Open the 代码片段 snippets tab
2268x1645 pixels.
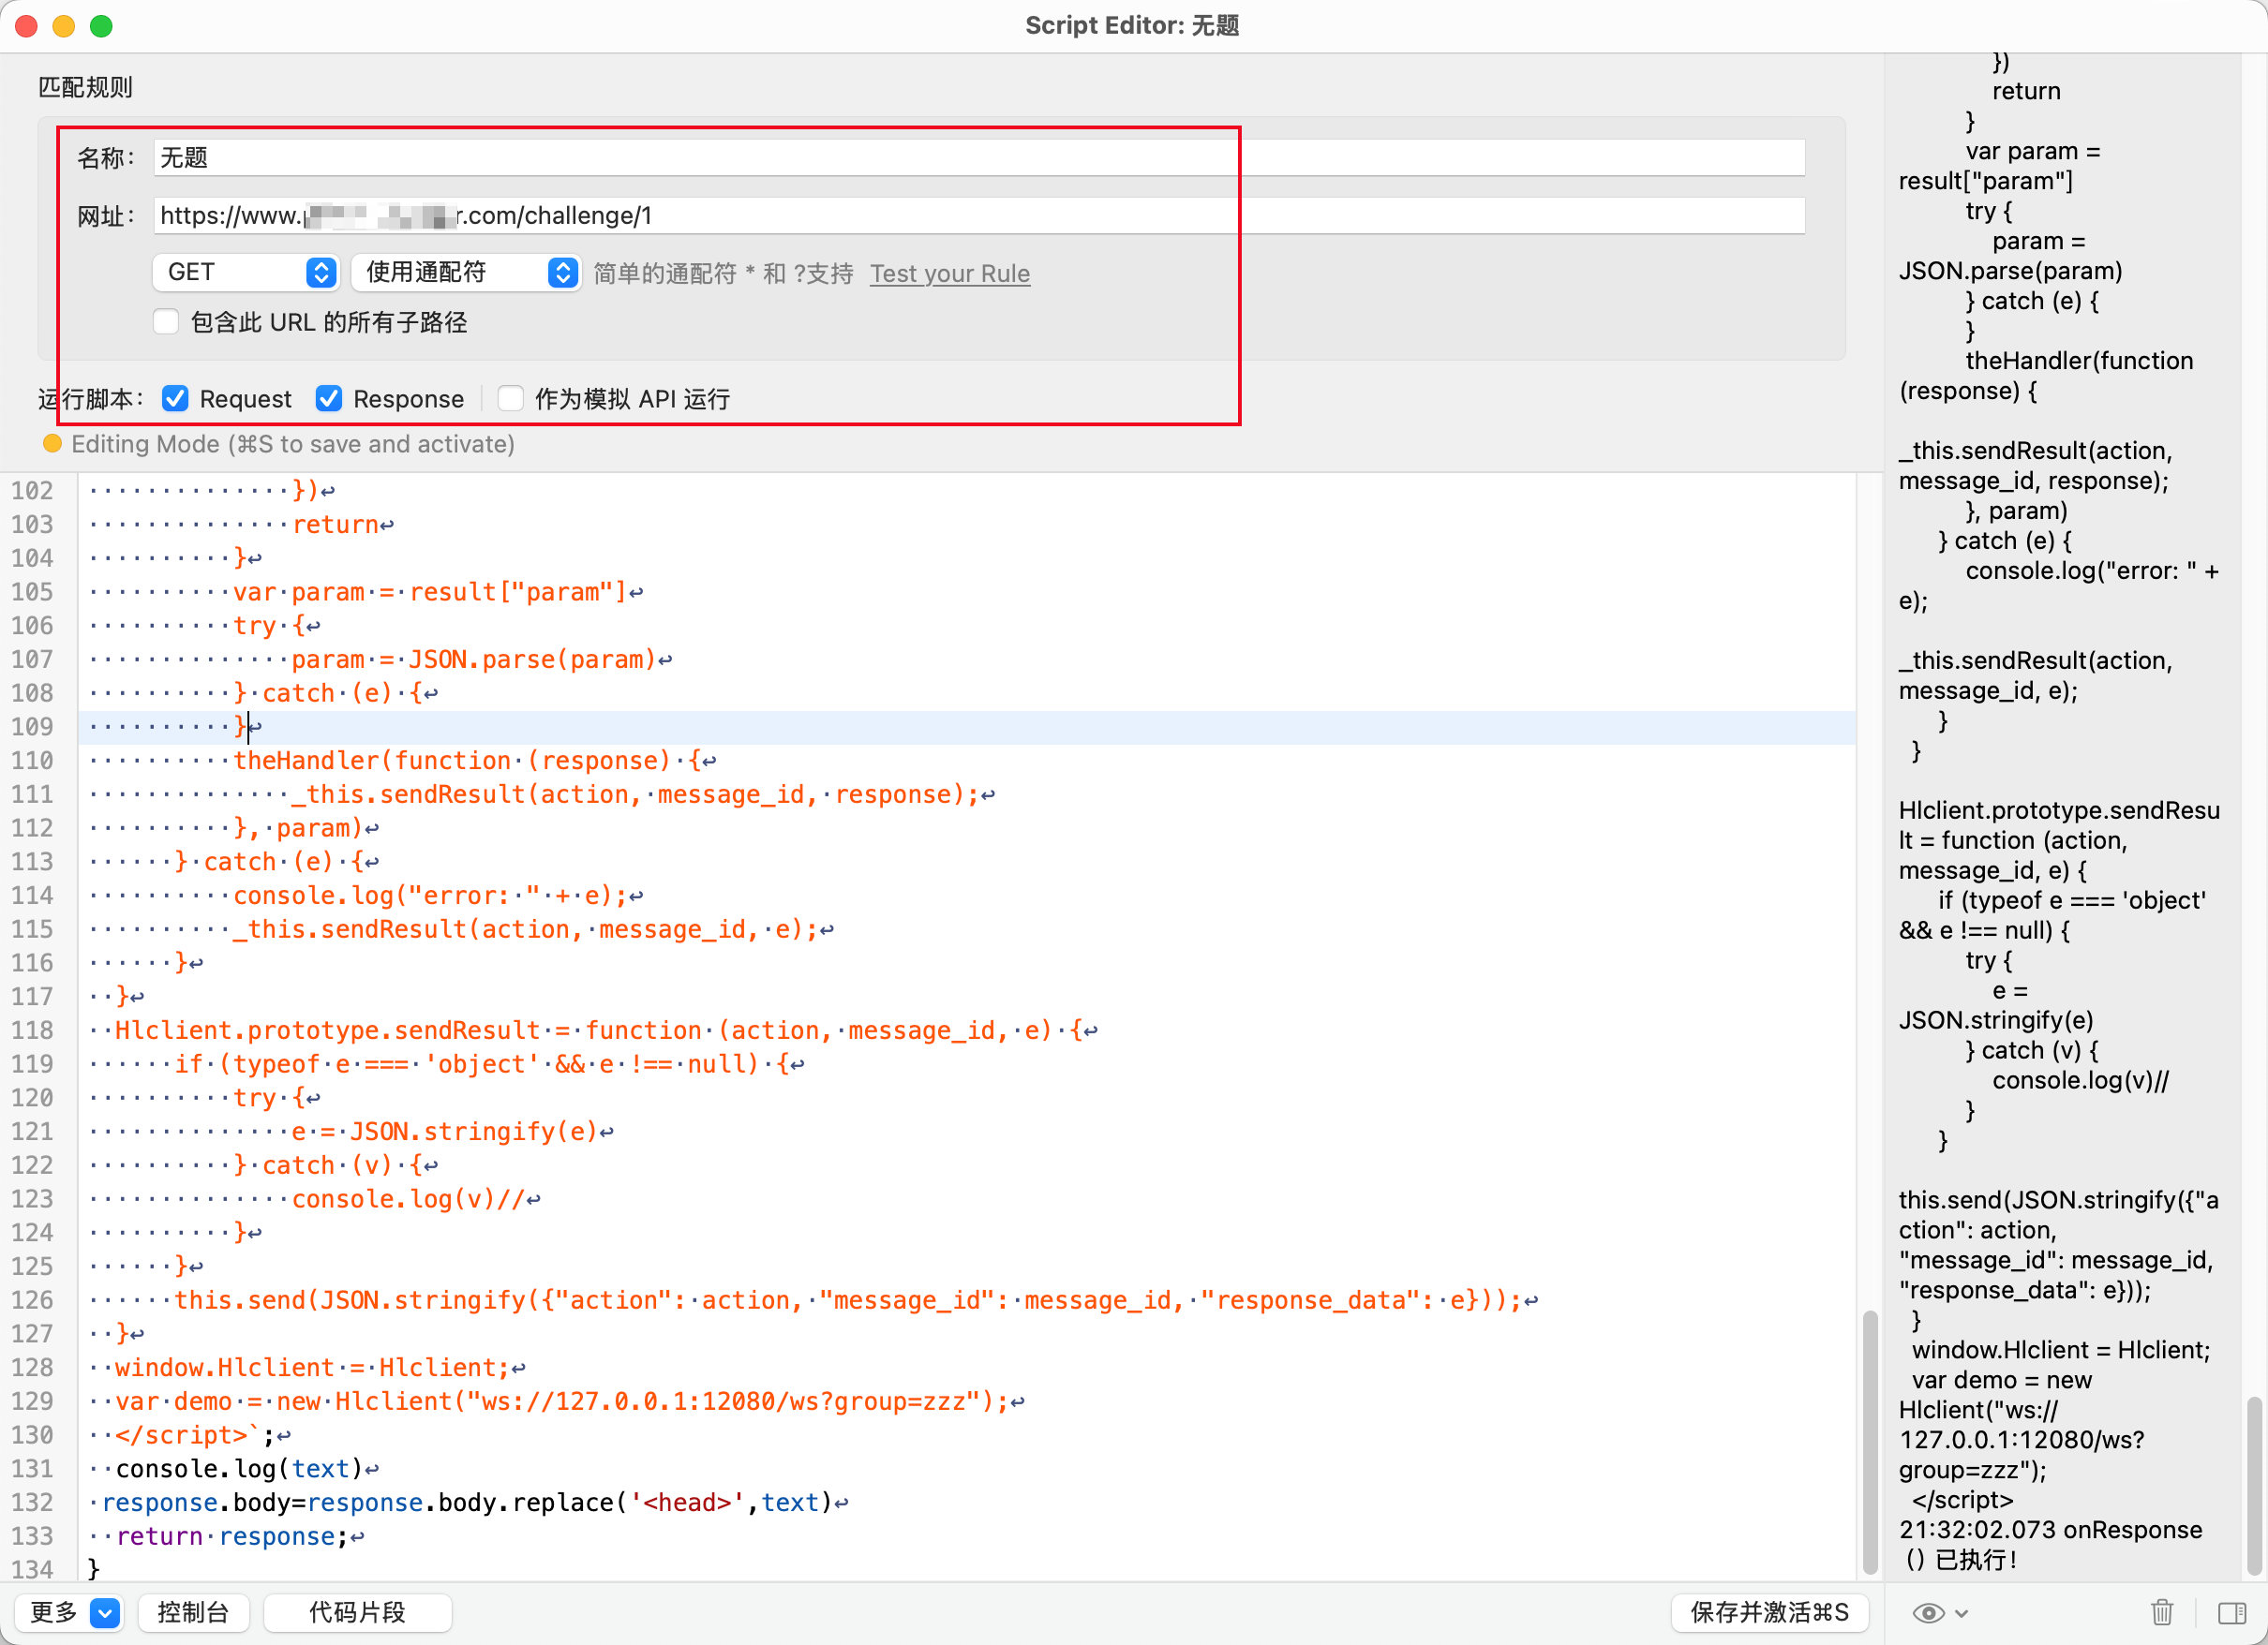click(x=357, y=1612)
